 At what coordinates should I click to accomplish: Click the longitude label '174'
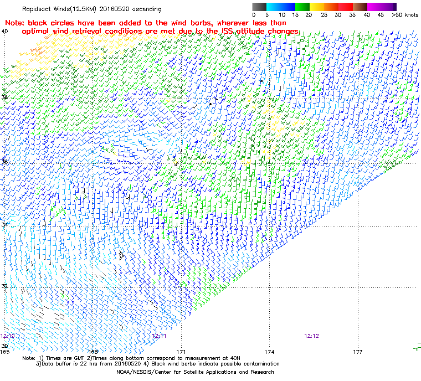(269, 352)
